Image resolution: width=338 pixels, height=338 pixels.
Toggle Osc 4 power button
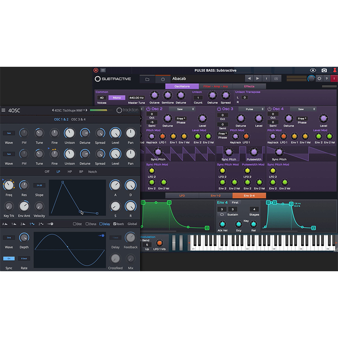(x=270, y=109)
